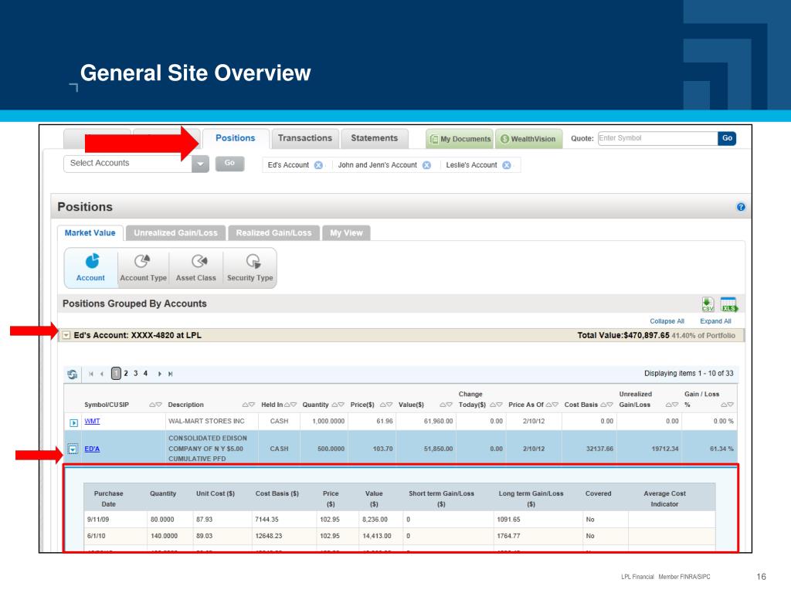791x593 pixels.
Task: Sort table by Gain / Loss % column
Action: coord(727,405)
